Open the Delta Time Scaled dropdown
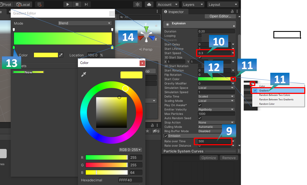The height and width of the screenshot is (185, 307). 216,96
